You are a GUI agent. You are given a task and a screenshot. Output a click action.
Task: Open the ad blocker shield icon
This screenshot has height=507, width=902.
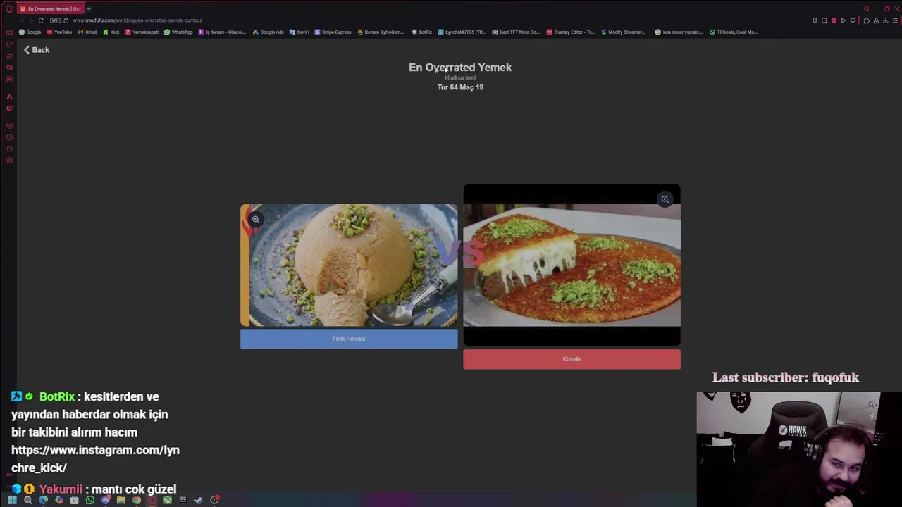[834, 20]
